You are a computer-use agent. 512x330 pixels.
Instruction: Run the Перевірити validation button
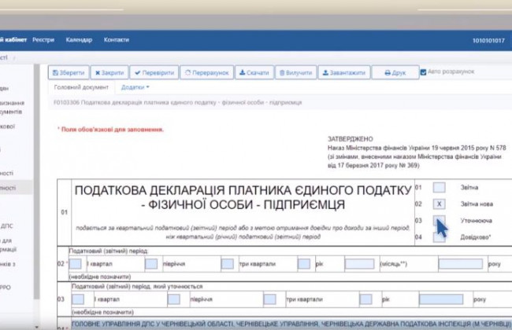click(x=154, y=72)
